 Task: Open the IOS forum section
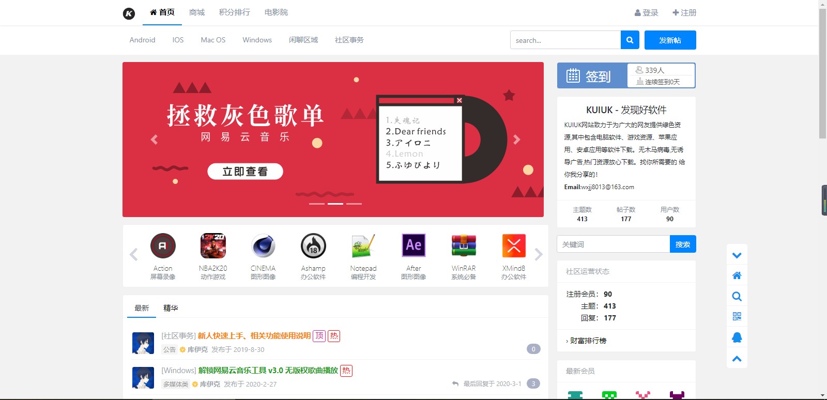click(178, 40)
